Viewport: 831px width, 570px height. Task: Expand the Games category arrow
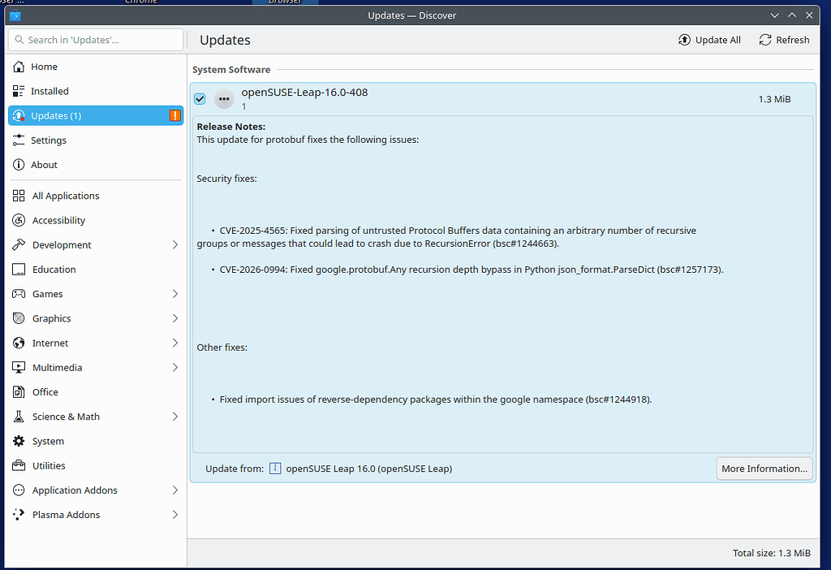tap(175, 294)
